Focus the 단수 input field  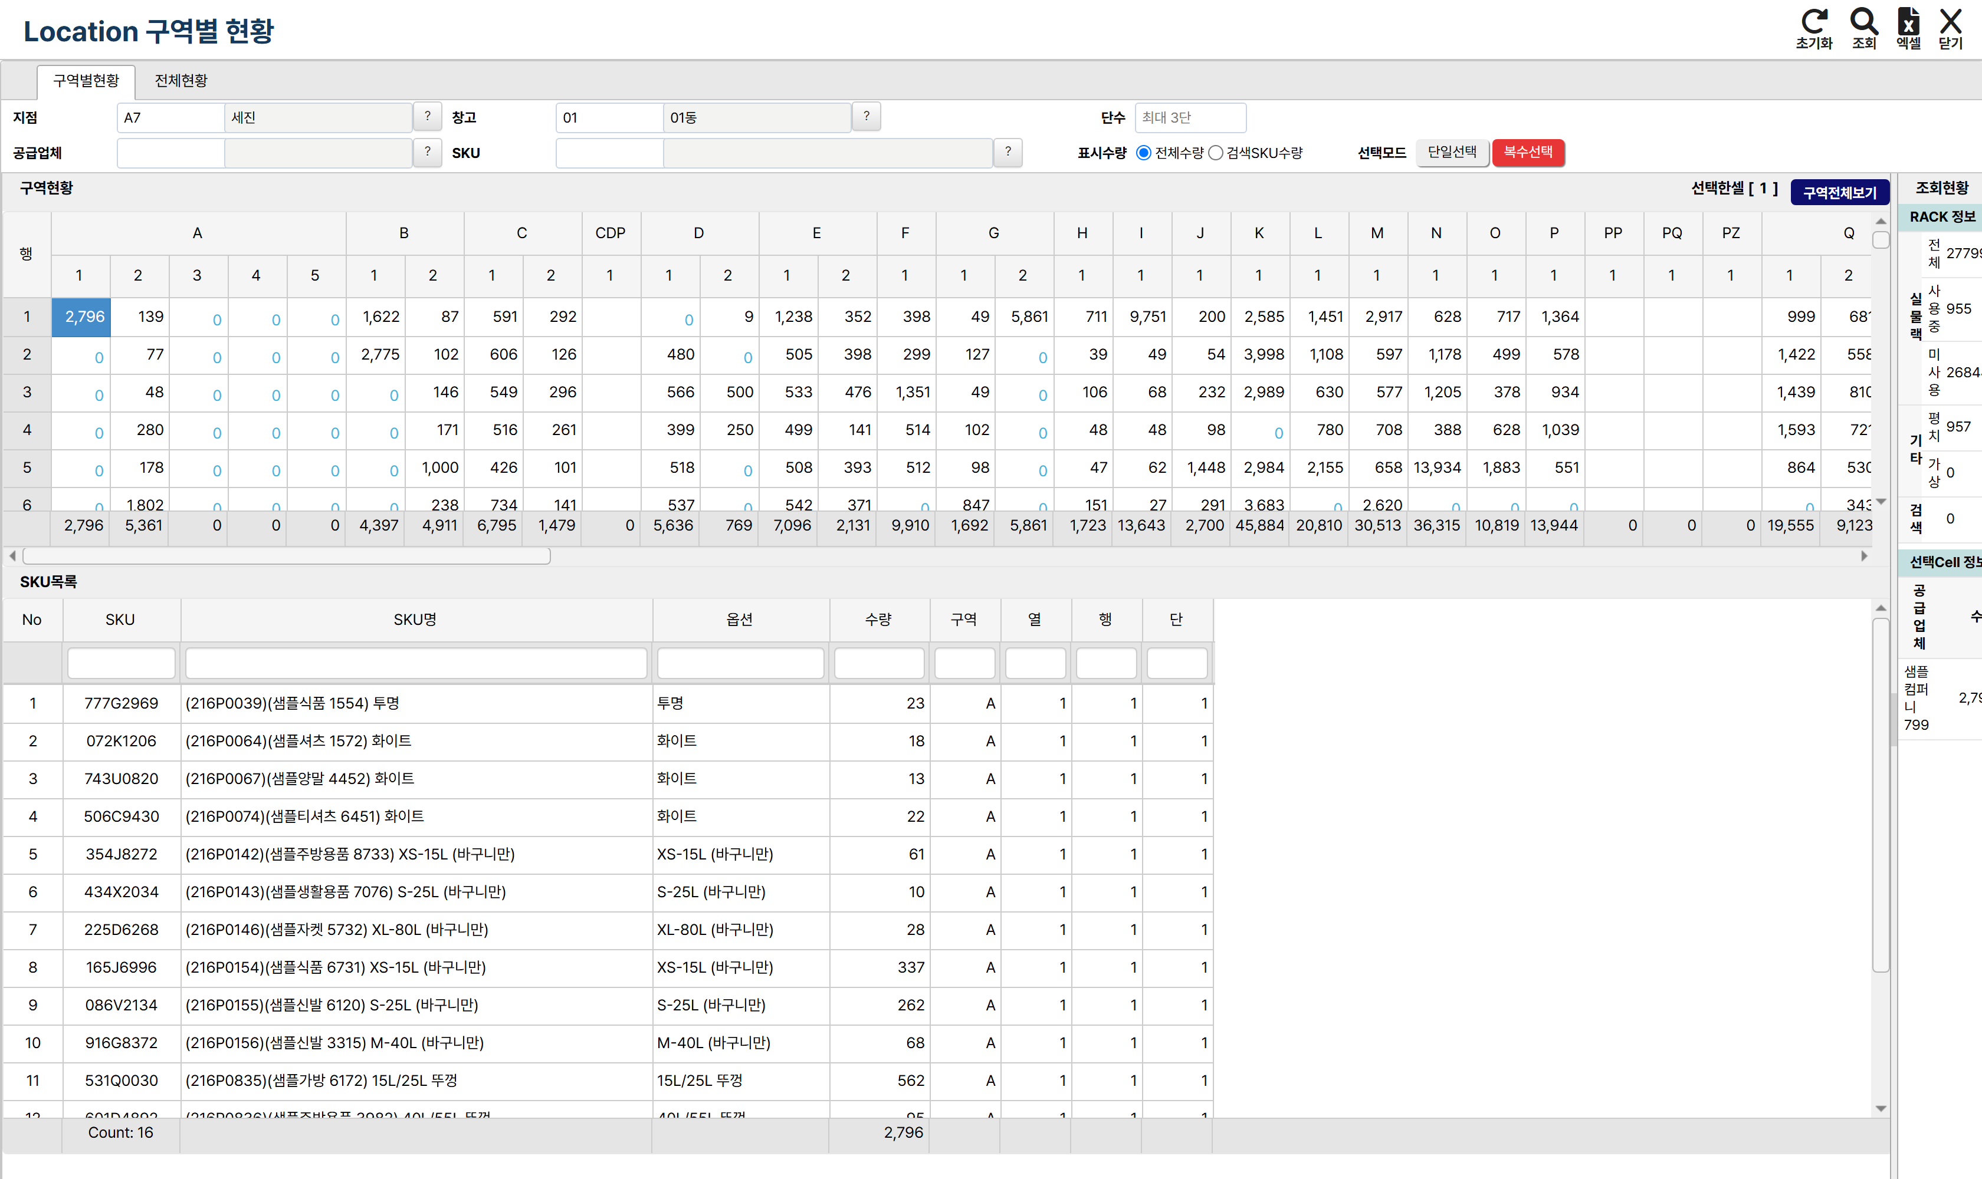point(1190,117)
